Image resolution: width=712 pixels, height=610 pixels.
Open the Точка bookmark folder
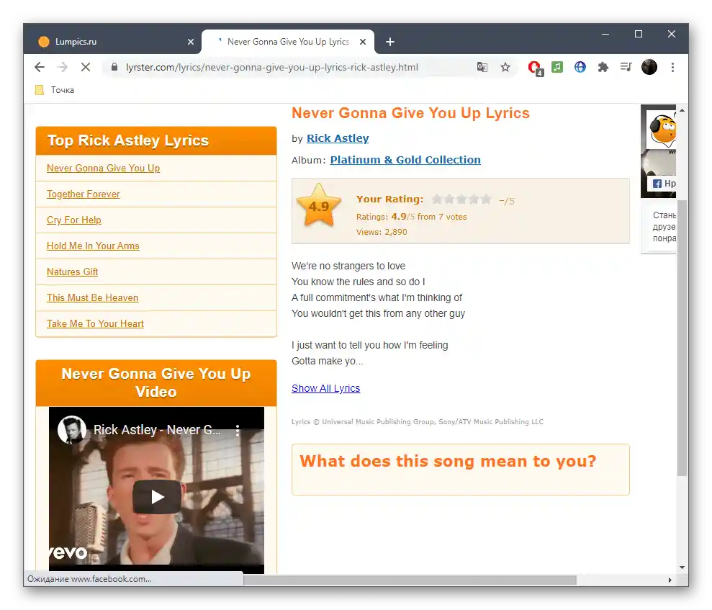55,90
